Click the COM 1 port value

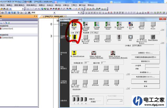tap(78, 33)
